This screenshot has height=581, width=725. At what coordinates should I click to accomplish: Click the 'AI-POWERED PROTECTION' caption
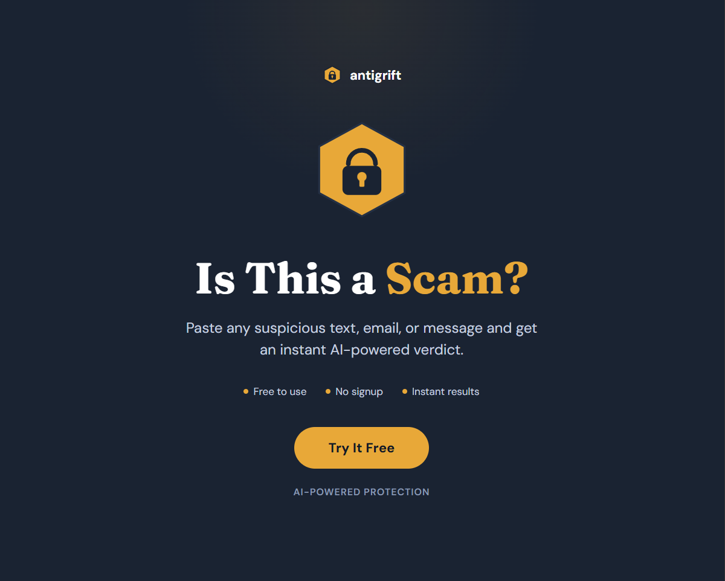[361, 492]
